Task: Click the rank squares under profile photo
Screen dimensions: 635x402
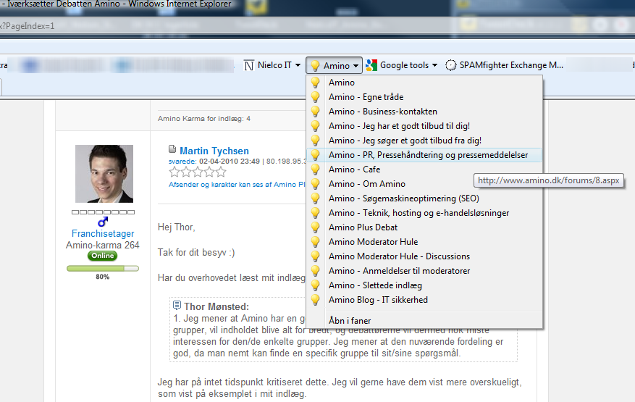Action: 103,212
